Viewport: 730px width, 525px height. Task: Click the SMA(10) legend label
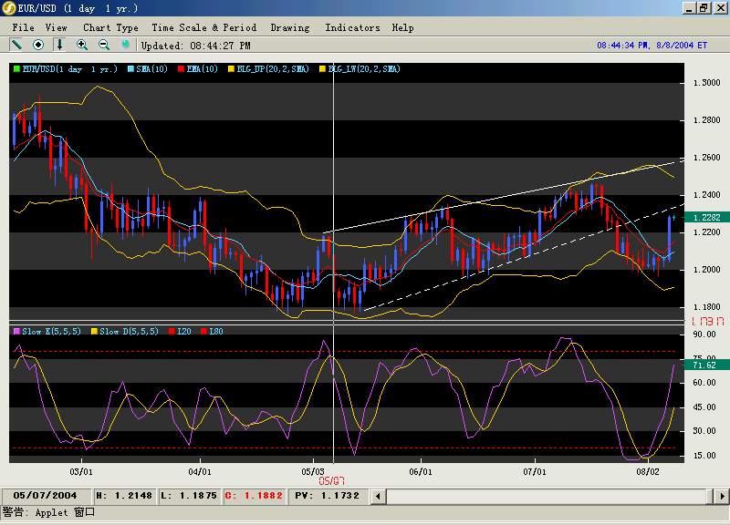[x=151, y=69]
